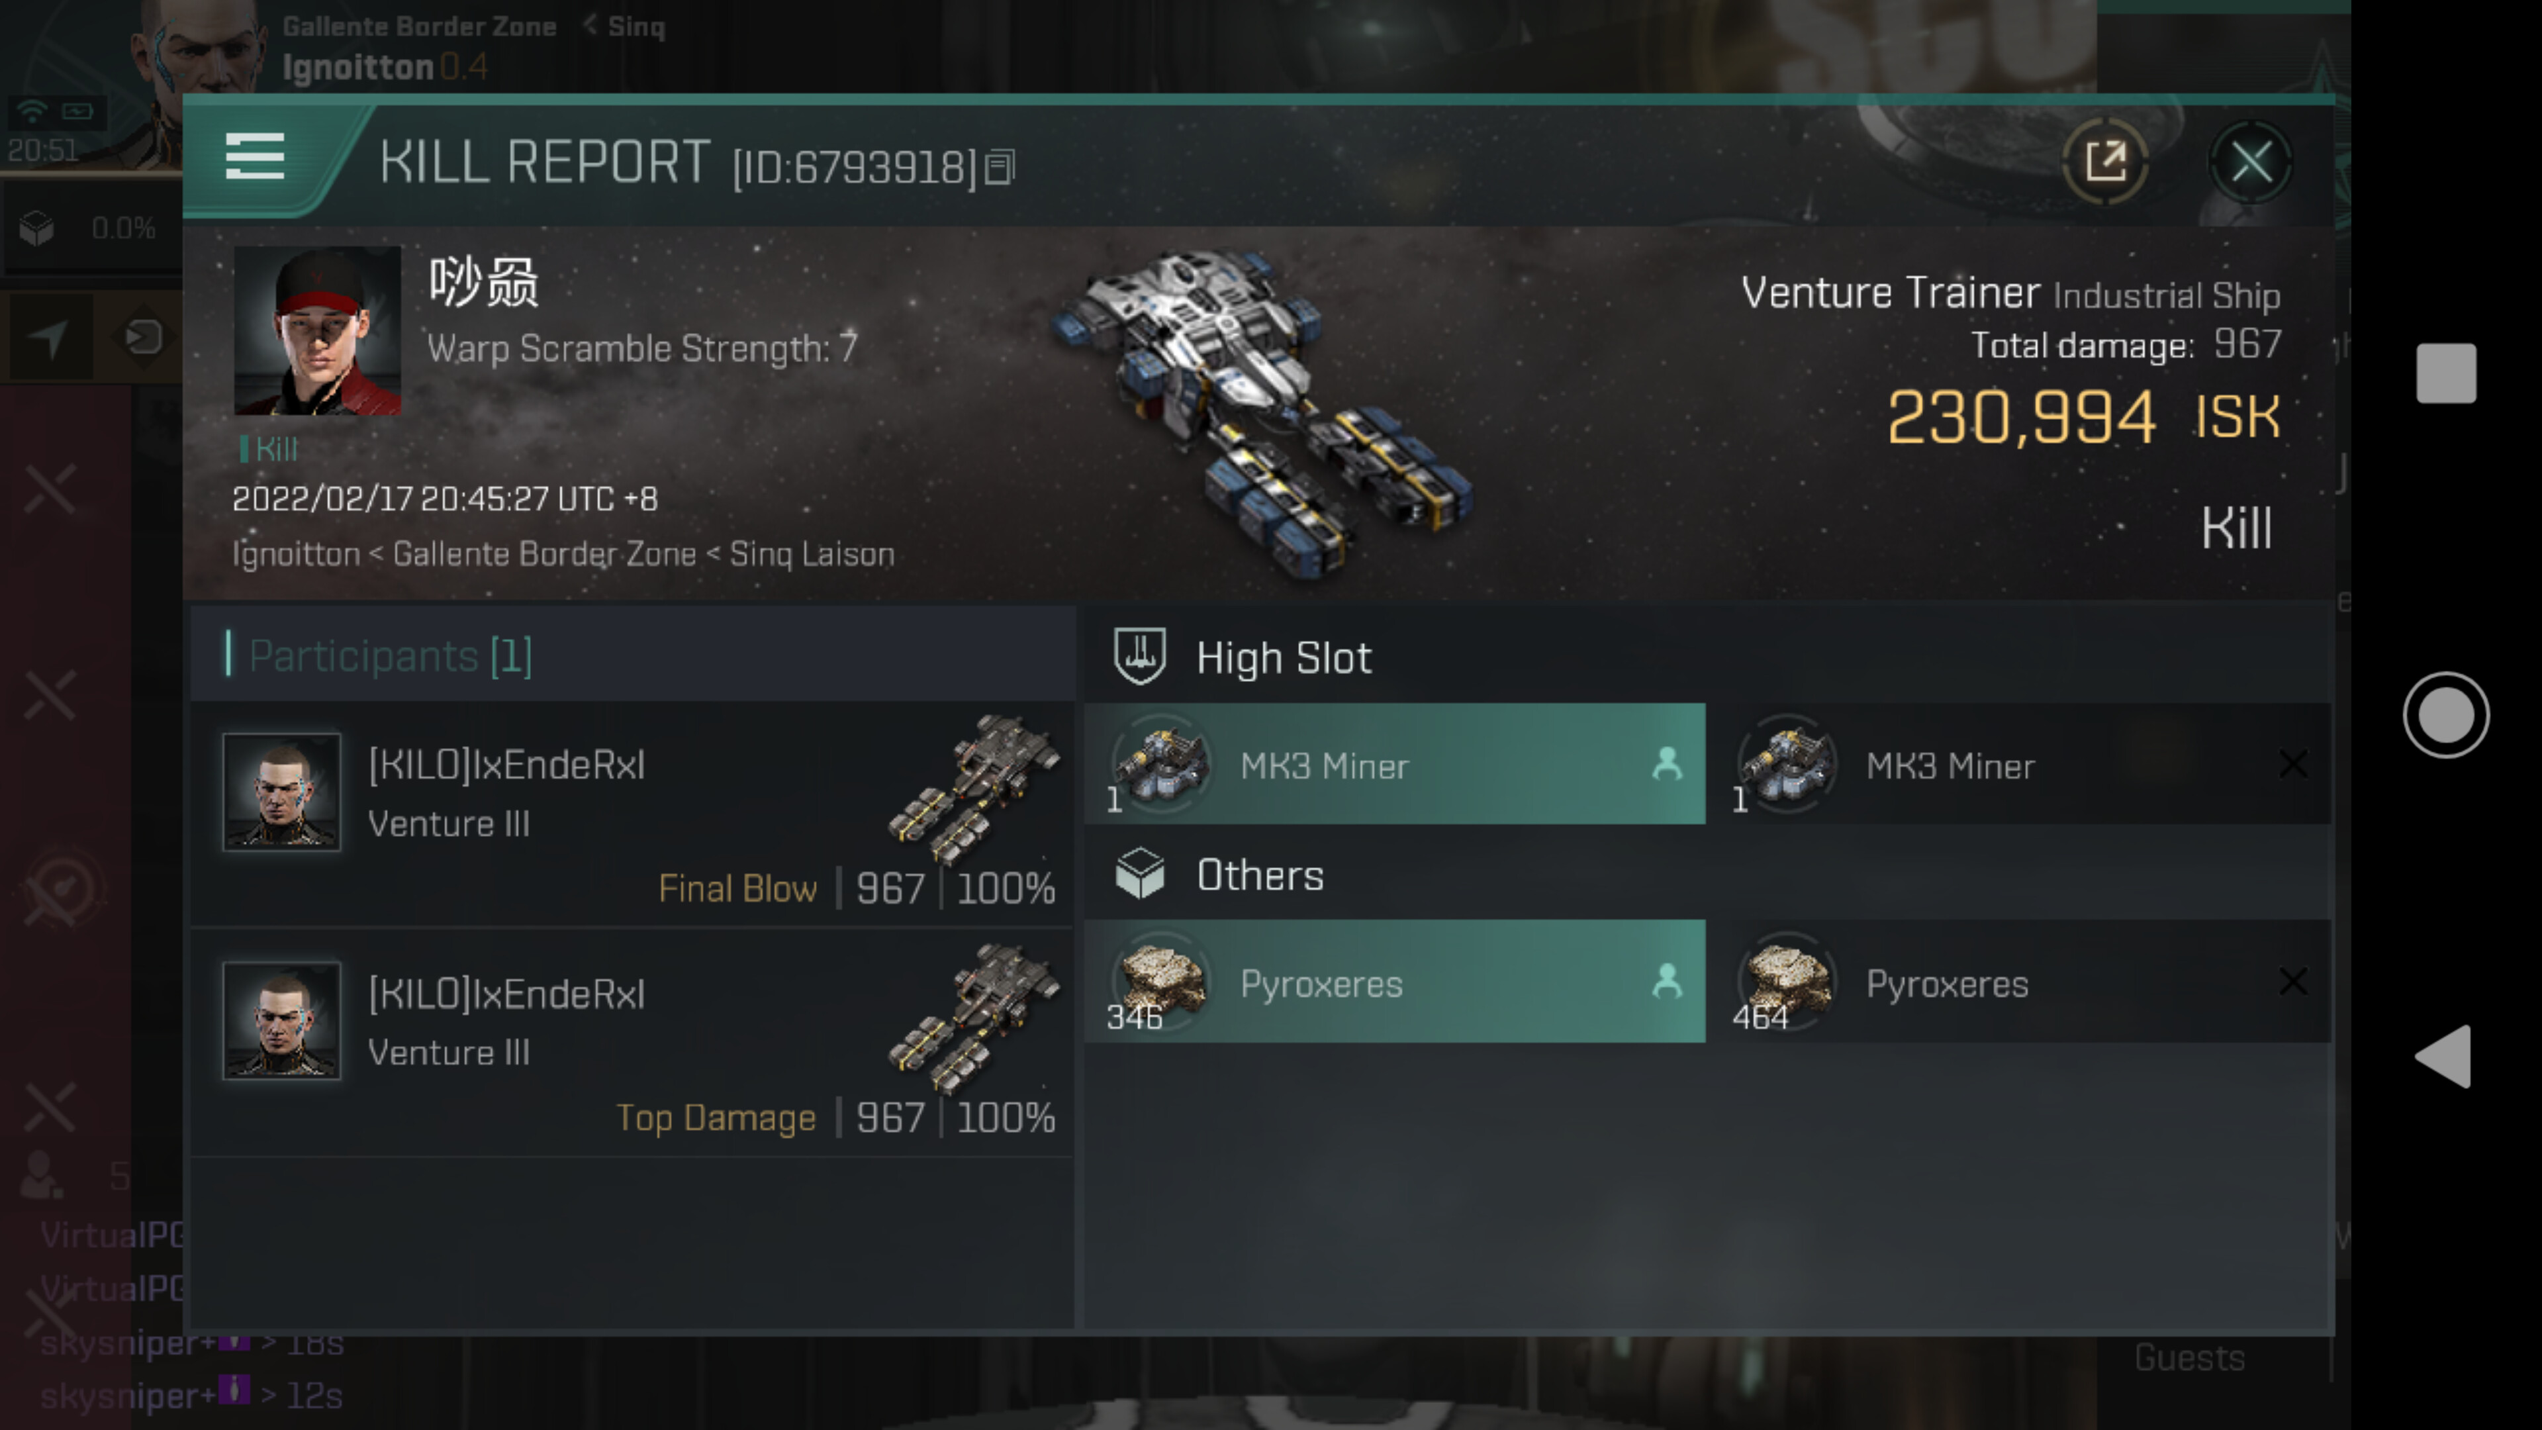Viewport: 2542px width, 1430px height.
Task: Select the Others cube icon
Action: pos(1140,873)
